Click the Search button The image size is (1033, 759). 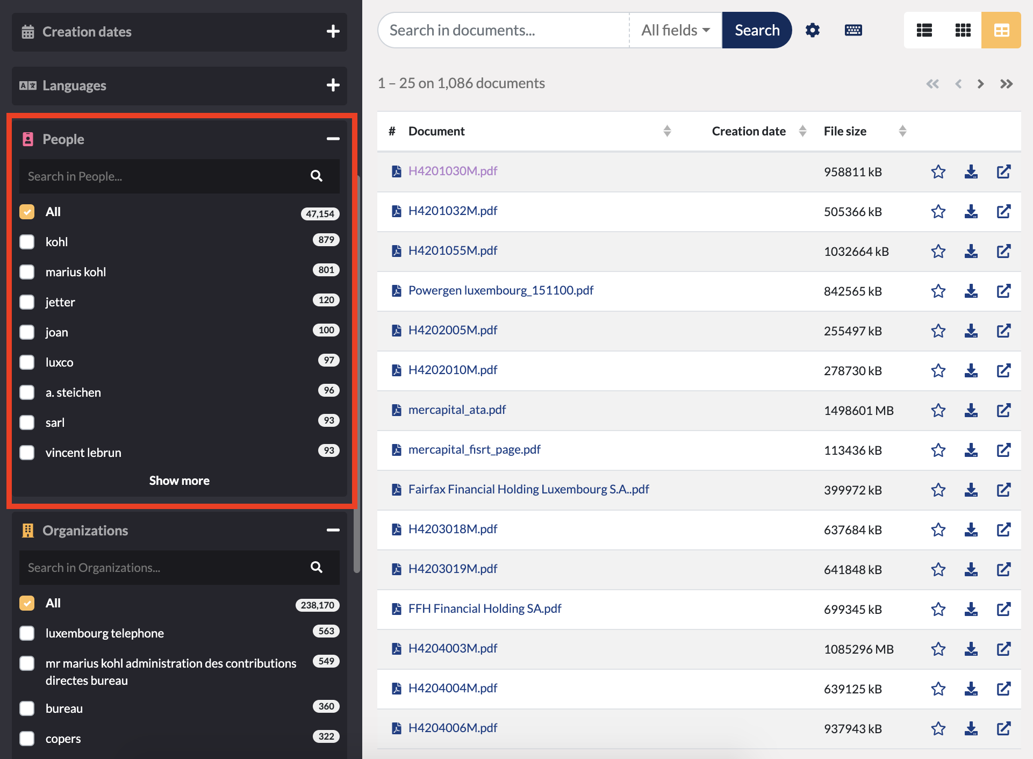tap(756, 30)
